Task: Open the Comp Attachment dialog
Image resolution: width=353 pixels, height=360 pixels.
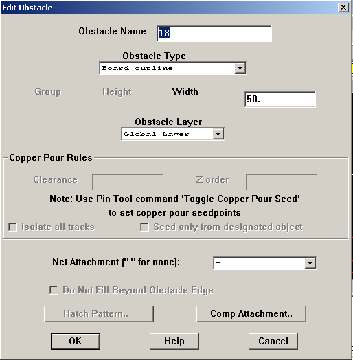Action: pos(251,313)
